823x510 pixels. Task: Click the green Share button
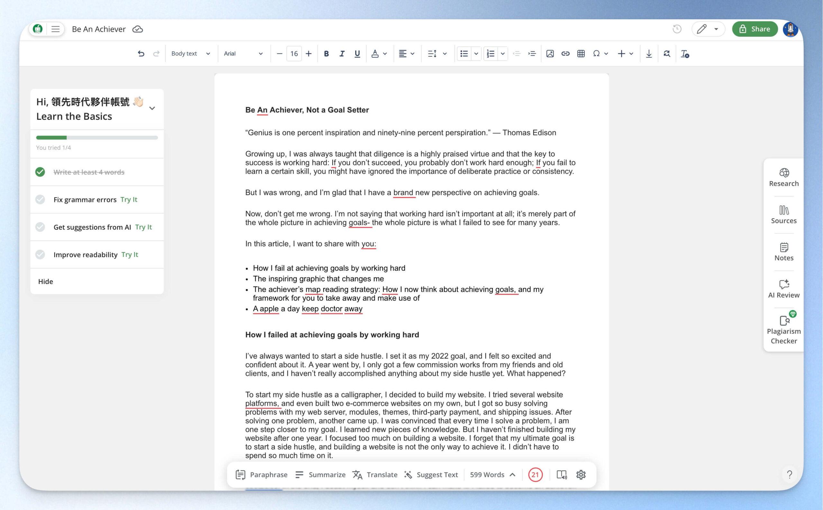[755, 29]
